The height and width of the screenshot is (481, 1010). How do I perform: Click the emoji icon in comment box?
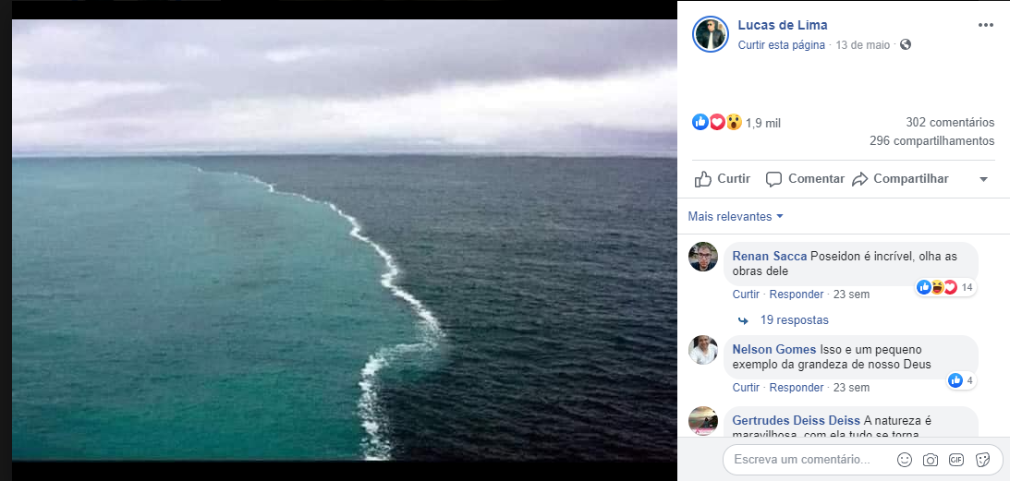(x=905, y=460)
